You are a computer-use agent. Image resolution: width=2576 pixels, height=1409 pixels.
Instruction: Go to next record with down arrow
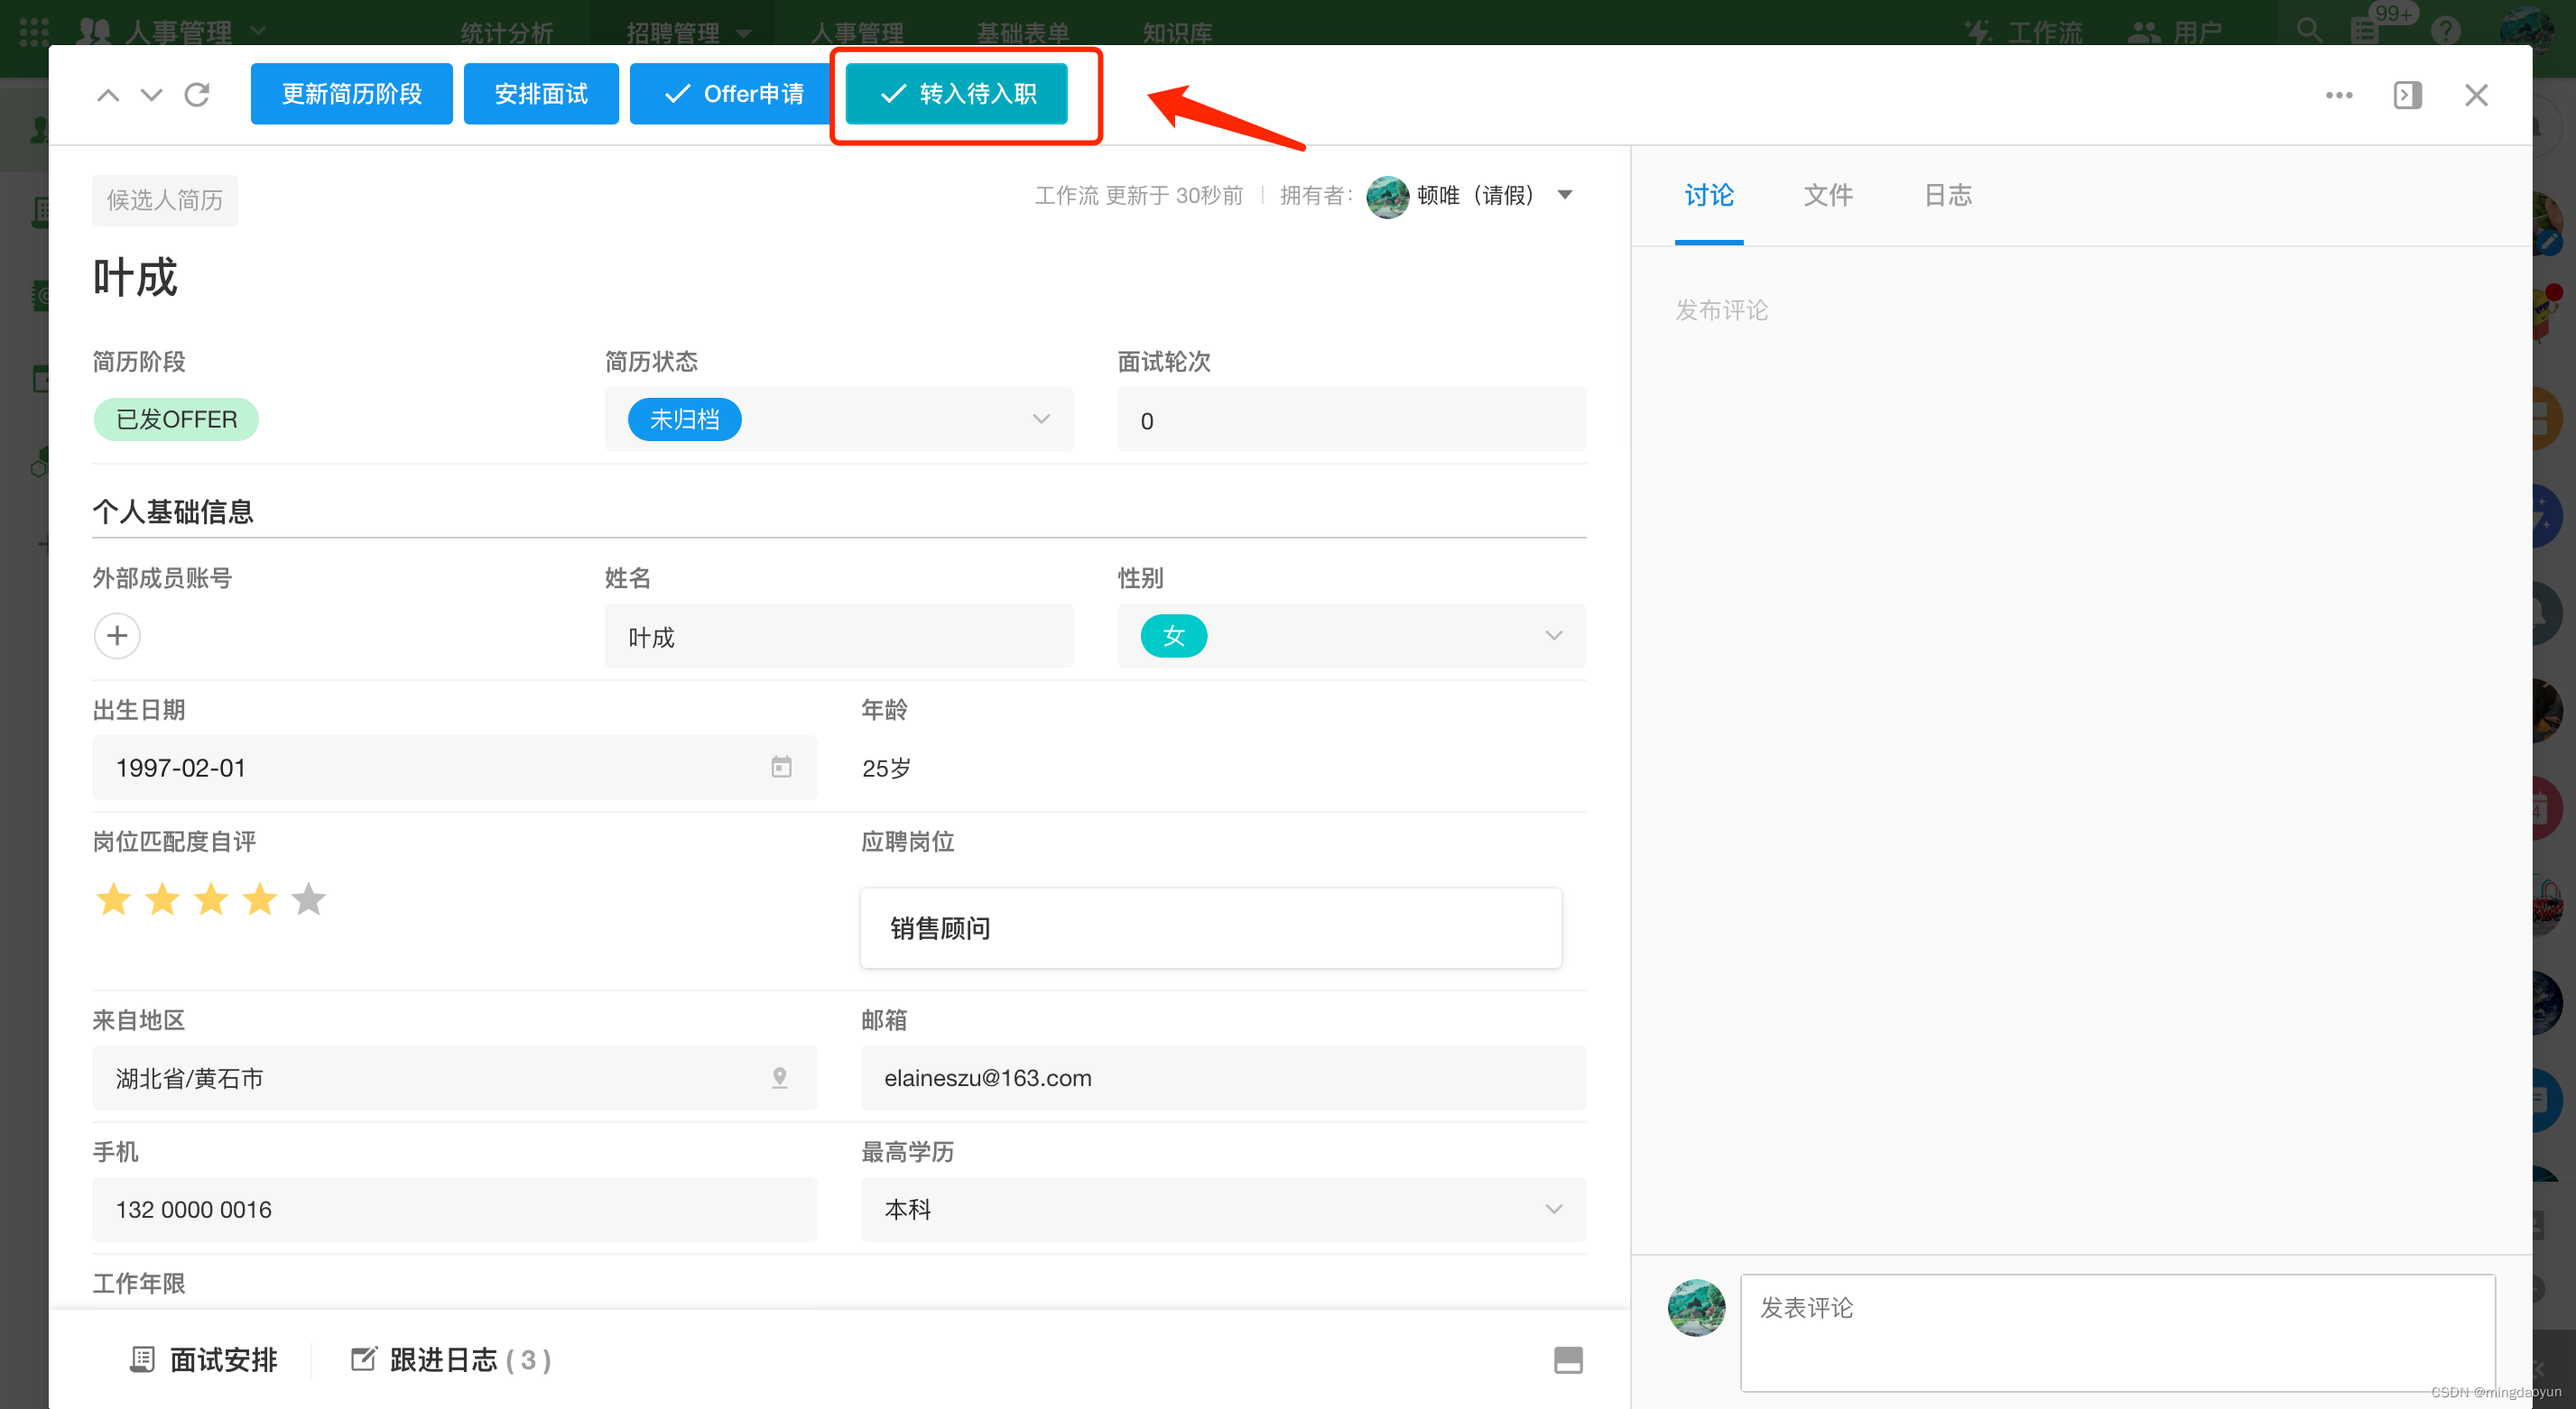(x=151, y=95)
